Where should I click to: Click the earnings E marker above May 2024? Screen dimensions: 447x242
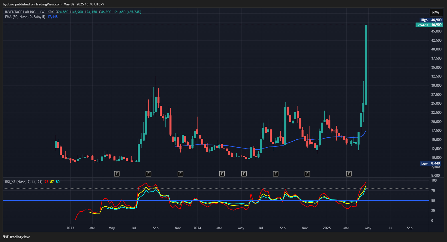[244, 174]
